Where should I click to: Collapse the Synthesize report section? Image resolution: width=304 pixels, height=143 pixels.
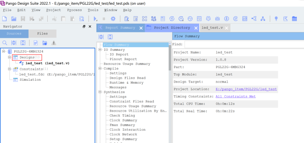click(100, 92)
